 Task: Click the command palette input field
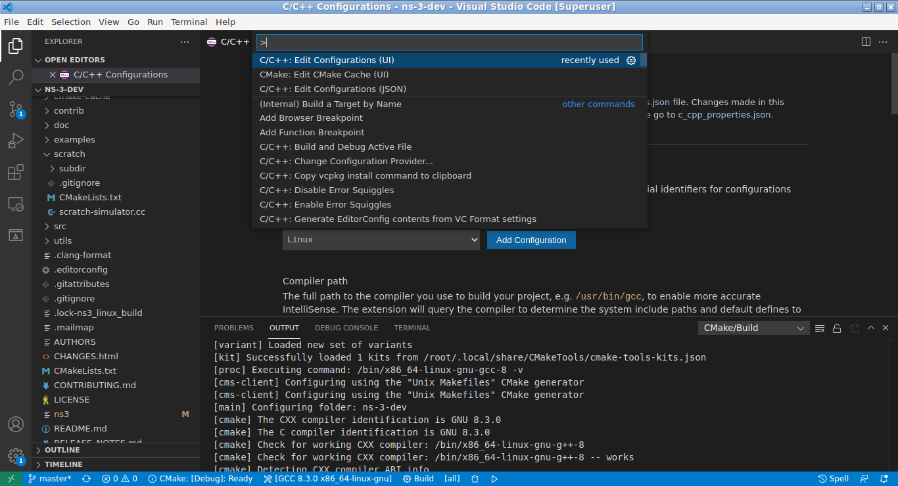coord(450,43)
